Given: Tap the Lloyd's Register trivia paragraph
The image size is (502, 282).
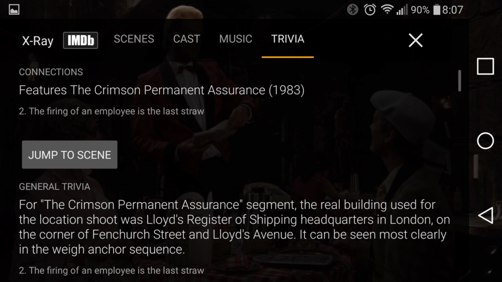Looking at the screenshot, I should 234,227.
